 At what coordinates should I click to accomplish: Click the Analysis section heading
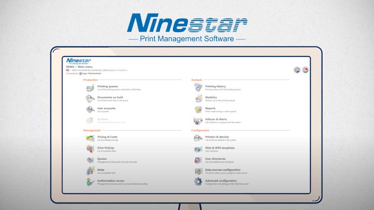click(196, 80)
